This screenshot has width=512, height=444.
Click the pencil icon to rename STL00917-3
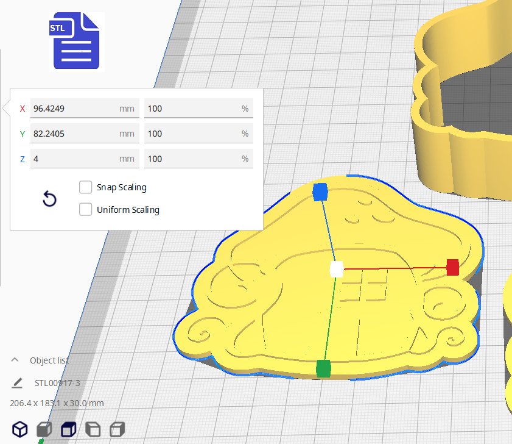coord(17,383)
